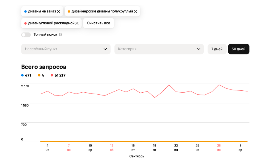The image size is (275, 166).
Task: Remove 'дизайнерские диваны полукруглый' tag with X
Action: tap(135, 12)
